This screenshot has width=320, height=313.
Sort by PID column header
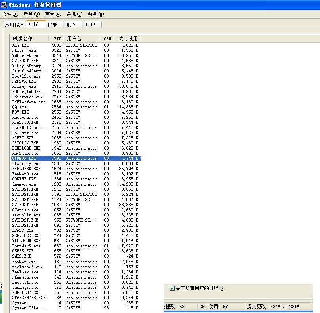coord(56,38)
